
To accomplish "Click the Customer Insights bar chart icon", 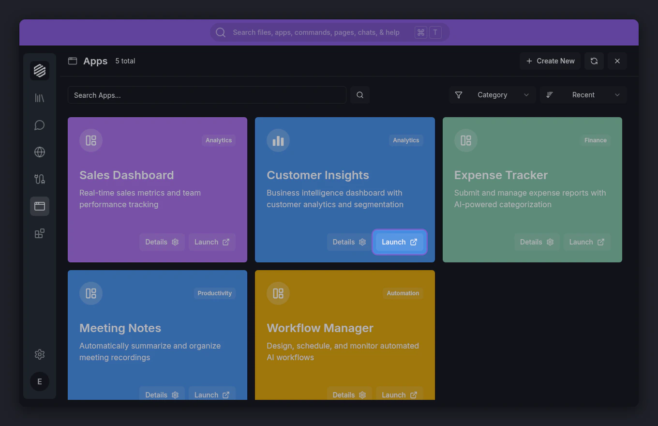I will click(278, 140).
